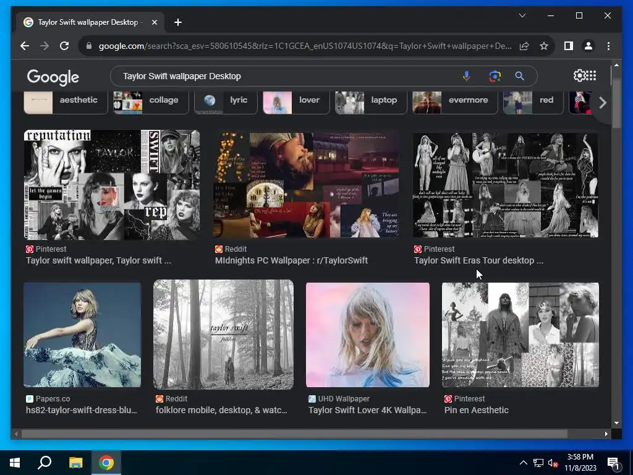Open network status tray icon
The width and height of the screenshot is (633, 475).
tap(538, 463)
